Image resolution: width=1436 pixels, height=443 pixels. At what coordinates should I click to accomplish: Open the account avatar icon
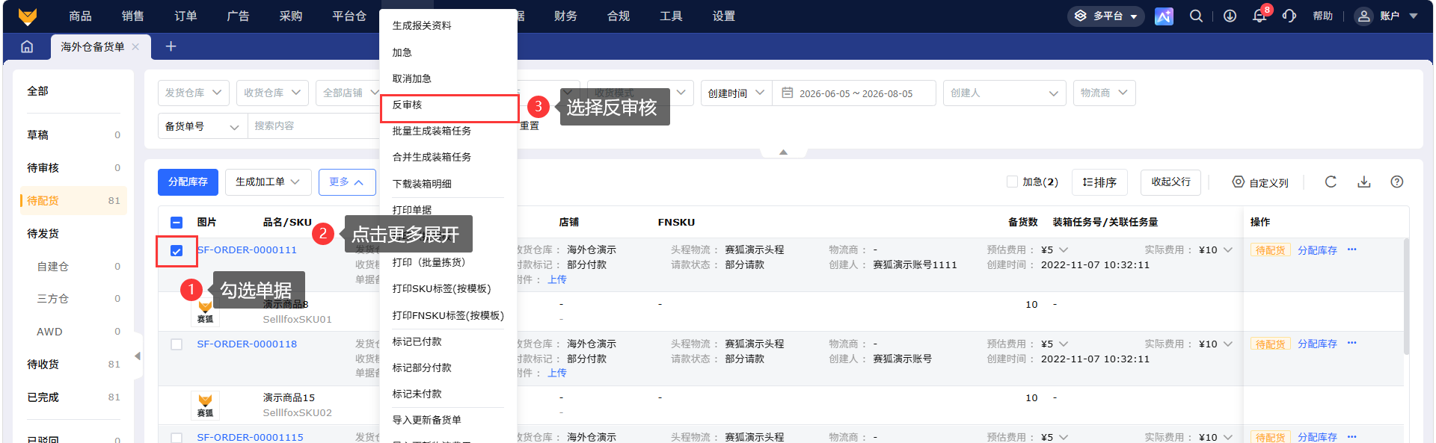coord(1364,16)
